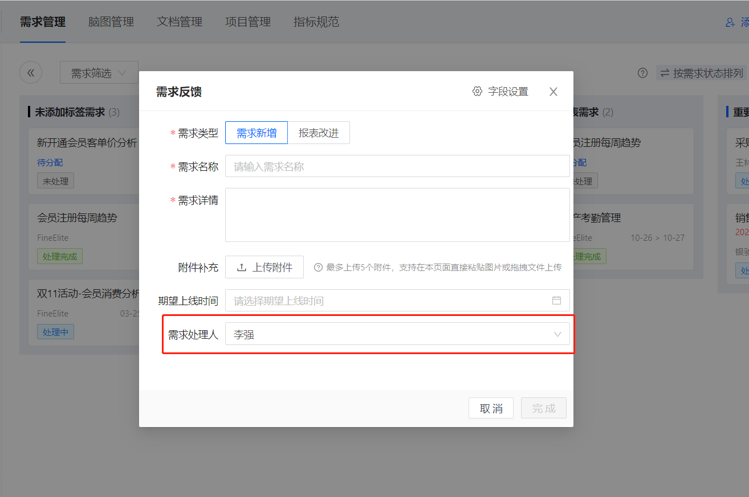The width and height of the screenshot is (749, 497).
Task: Click the upload arrow icon in 上传附件
Action: pyautogui.click(x=242, y=267)
